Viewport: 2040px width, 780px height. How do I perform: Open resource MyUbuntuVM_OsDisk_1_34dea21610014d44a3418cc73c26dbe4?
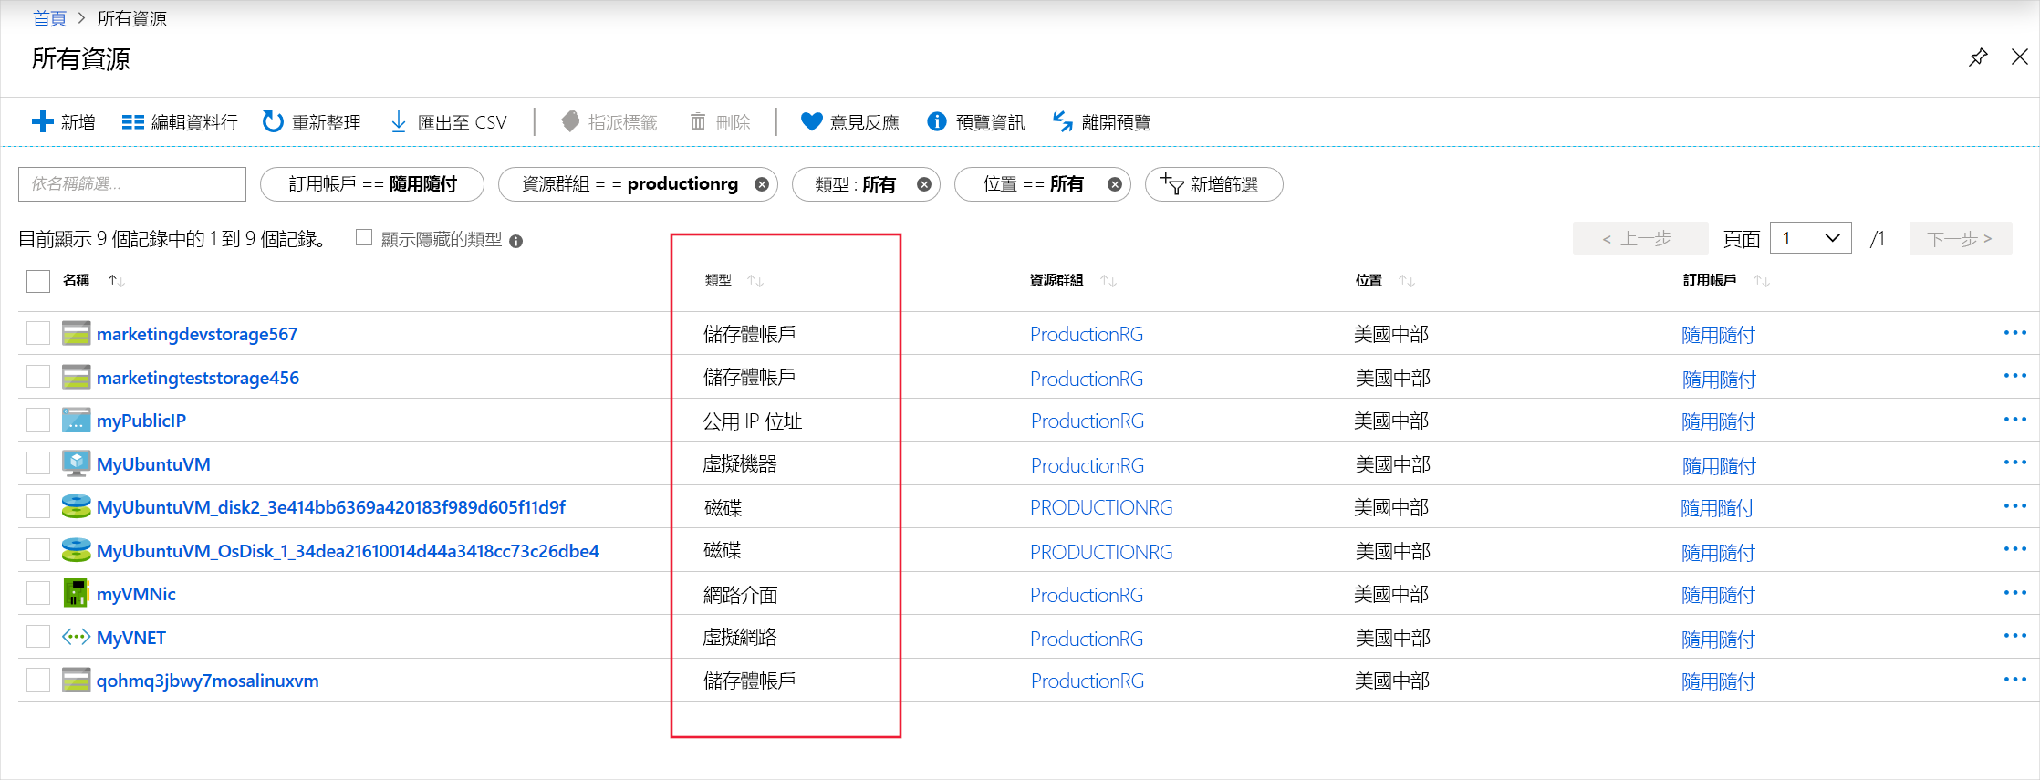348,551
